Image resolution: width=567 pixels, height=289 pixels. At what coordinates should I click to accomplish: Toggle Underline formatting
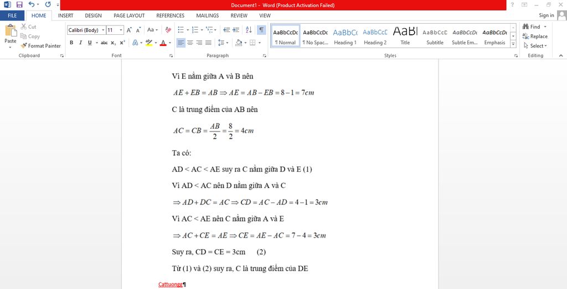90,43
